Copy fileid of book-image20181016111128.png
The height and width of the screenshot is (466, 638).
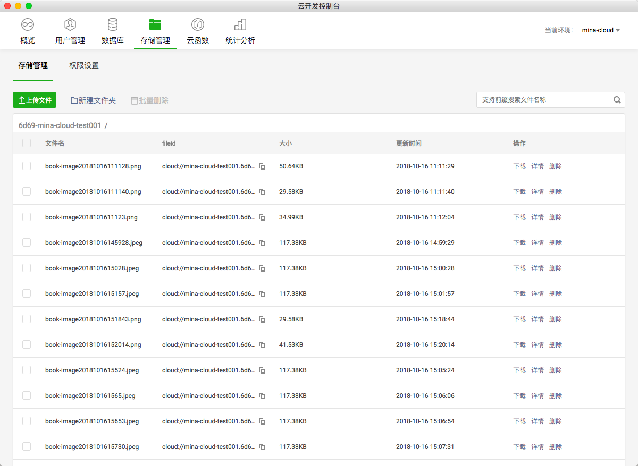coord(262,166)
